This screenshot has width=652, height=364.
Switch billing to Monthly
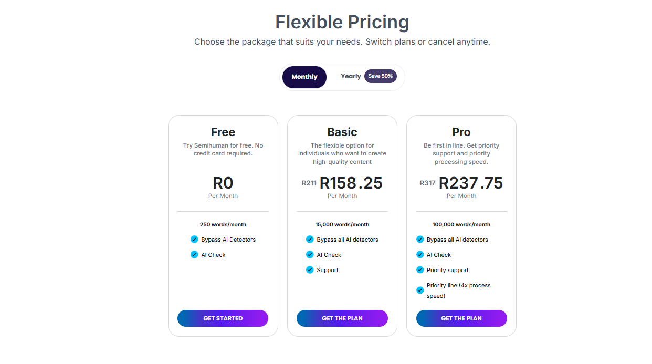(x=304, y=77)
